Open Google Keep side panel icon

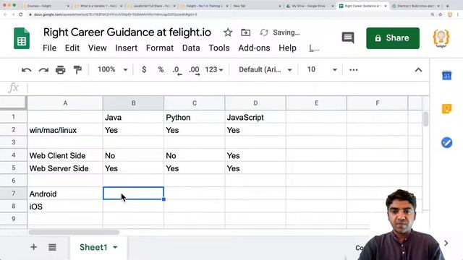[x=446, y=109]
